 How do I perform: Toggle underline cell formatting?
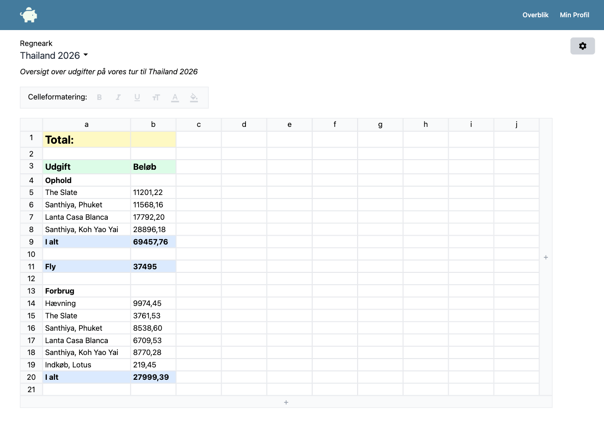click(137, 97)
